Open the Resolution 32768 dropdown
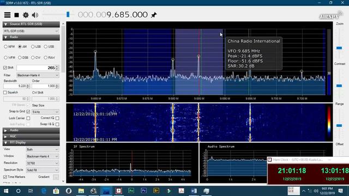 [x=43, y=163]
